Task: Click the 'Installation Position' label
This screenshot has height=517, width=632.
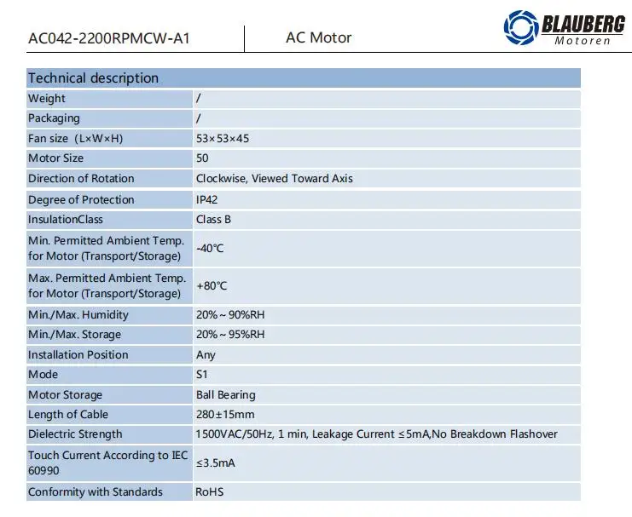Action: [x=78, y=354]
